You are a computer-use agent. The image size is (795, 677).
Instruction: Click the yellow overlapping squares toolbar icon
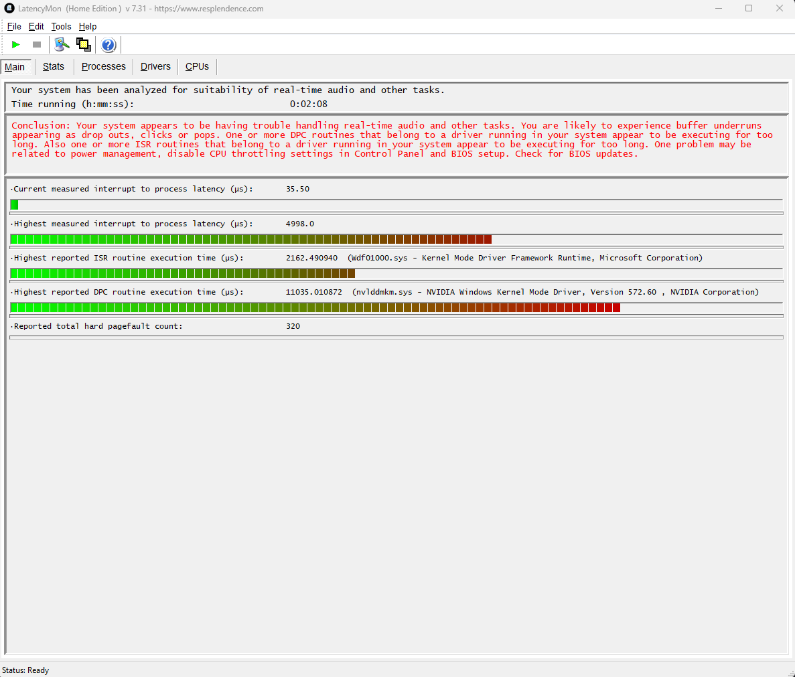[x=84, y=45]
